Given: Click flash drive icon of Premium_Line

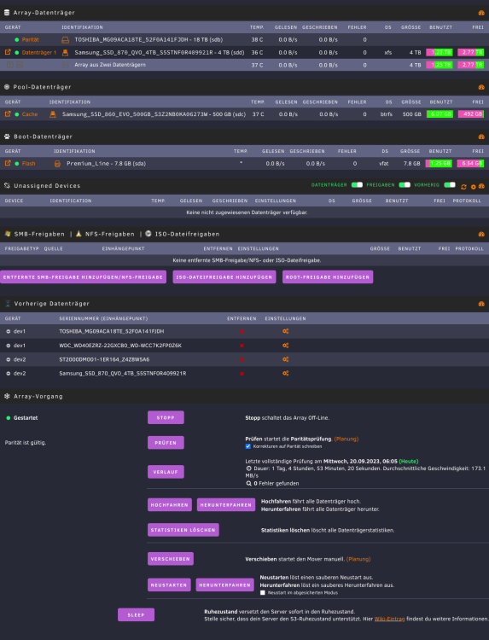Looking at the screenshot, I should pyautogui.click(x=57, y=164).
